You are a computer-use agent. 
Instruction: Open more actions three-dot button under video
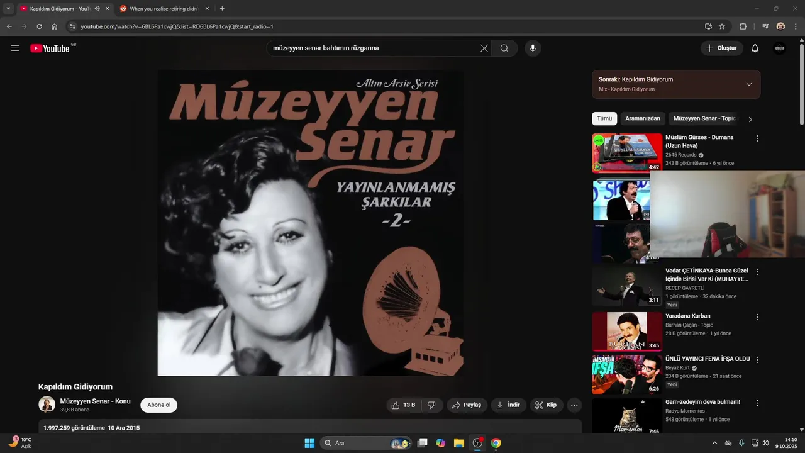[x=574, y=405]
